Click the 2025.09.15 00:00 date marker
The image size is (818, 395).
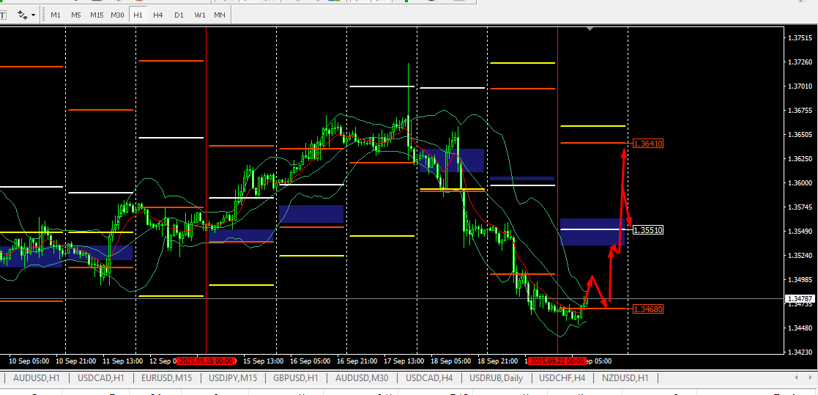pyautogui.click(x=206, y=361)
